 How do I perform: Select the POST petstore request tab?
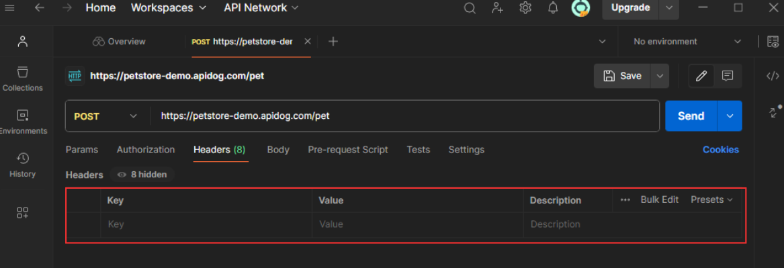(242, 42)
